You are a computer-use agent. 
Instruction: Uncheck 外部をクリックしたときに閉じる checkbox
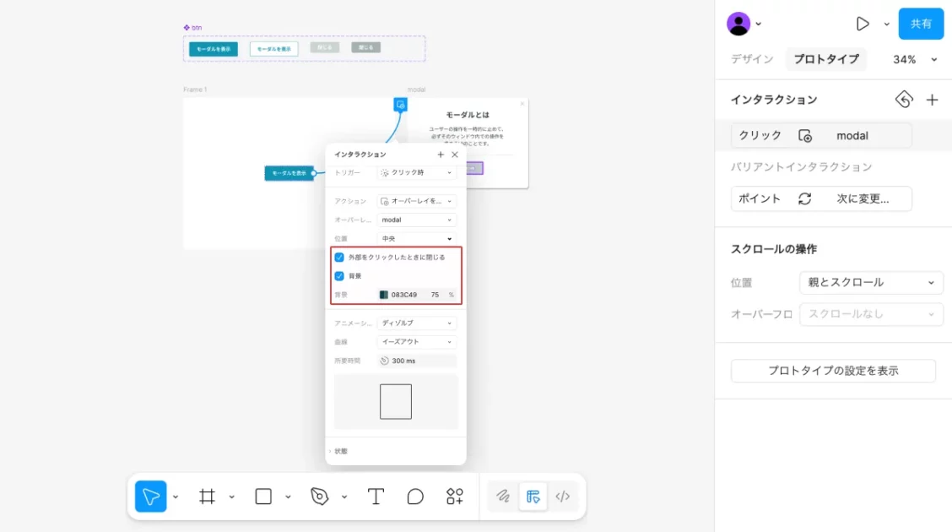coord(339,257)
